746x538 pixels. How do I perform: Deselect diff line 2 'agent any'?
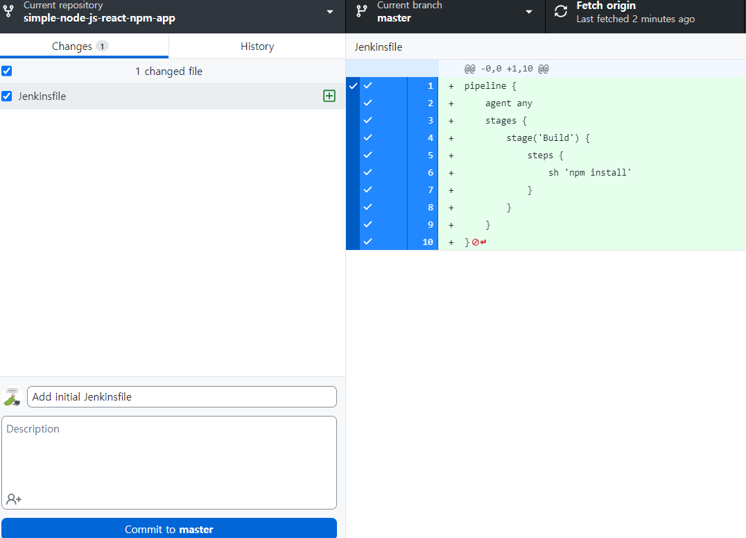pyautogui.click(x=399, y=103)
